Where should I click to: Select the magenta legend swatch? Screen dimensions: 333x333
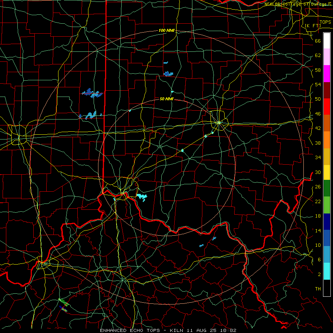327,74
